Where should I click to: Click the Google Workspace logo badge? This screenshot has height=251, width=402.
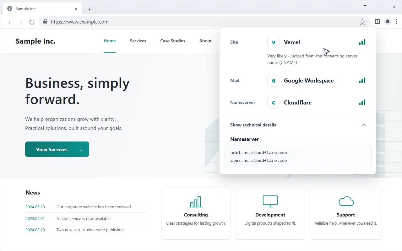coord(274,80)
